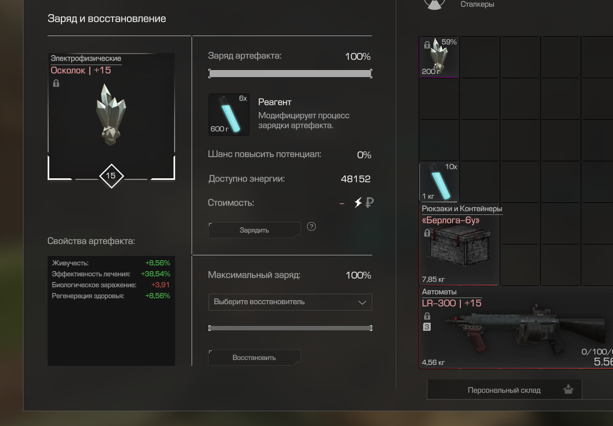Click the lock icon on LR-300 rifle

427,316
